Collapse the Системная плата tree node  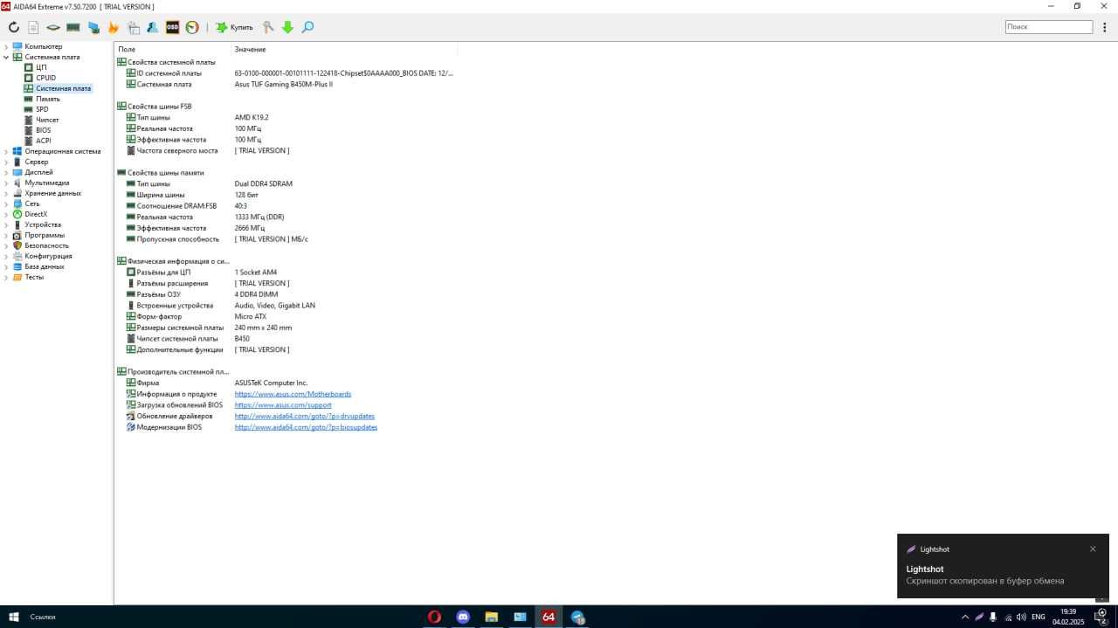point(6,57)
